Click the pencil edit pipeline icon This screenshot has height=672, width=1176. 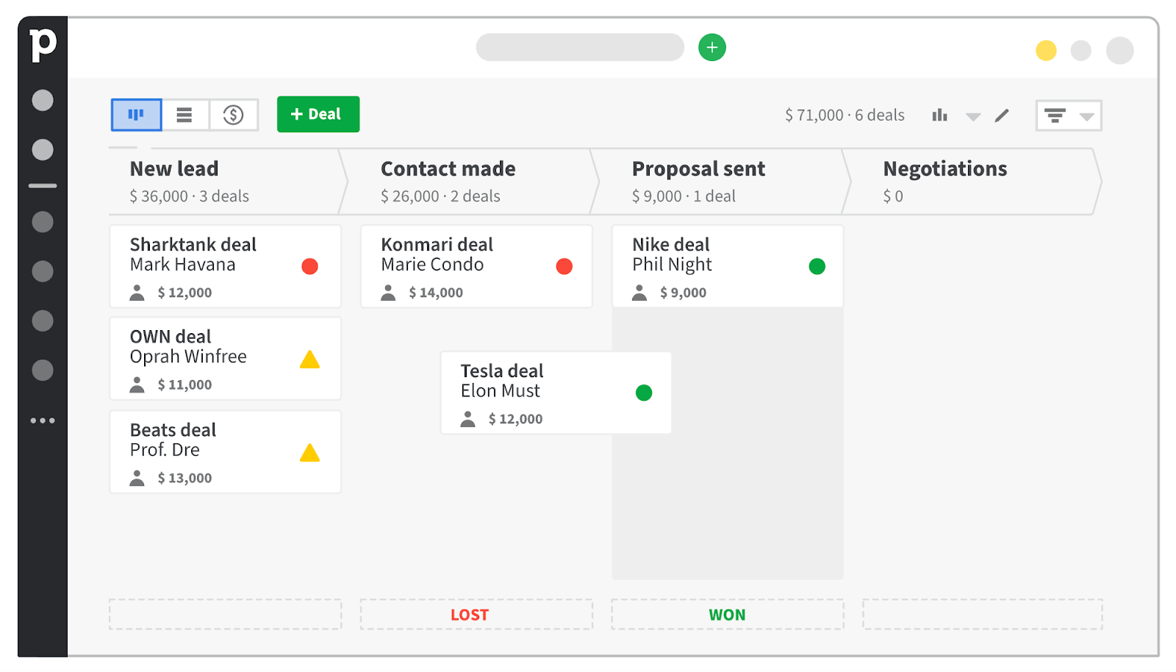(x=1002, y=115)
